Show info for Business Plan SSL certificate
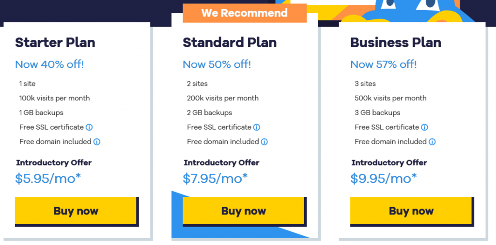Image resolution: width=496 pixels, height=245 pixels. coord(424,127)
